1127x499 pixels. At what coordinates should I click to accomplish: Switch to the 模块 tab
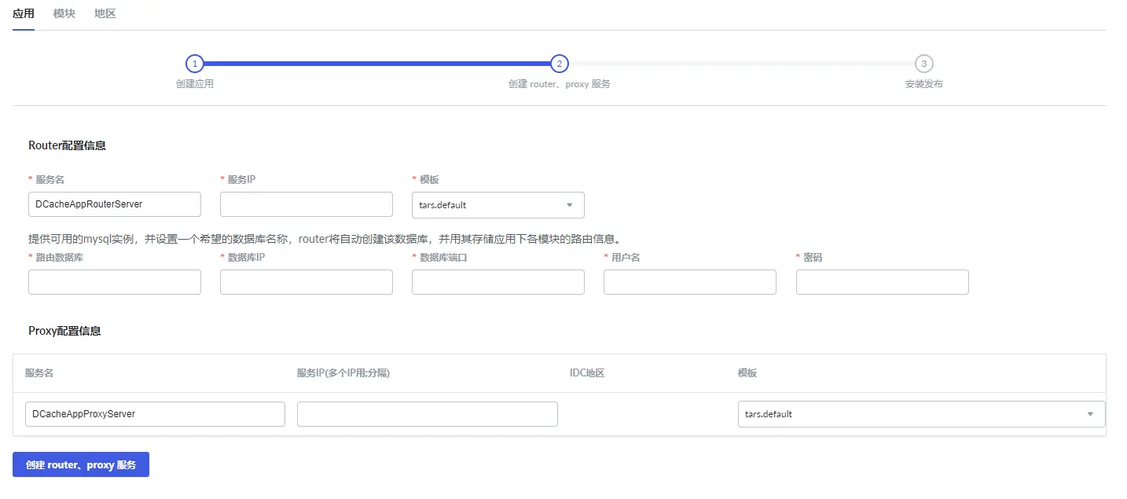coord(64,13)
